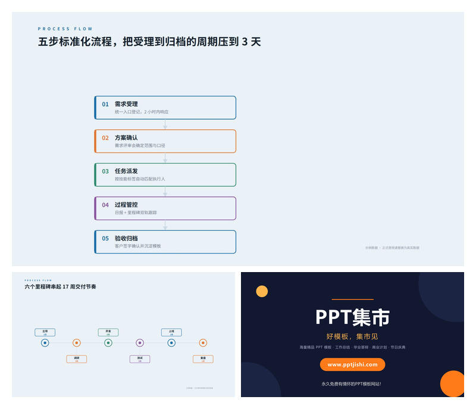Click the 需求评审会确定范围与口径 description
476x409 pixels.
pyautogui.click(x=140, y=145)
